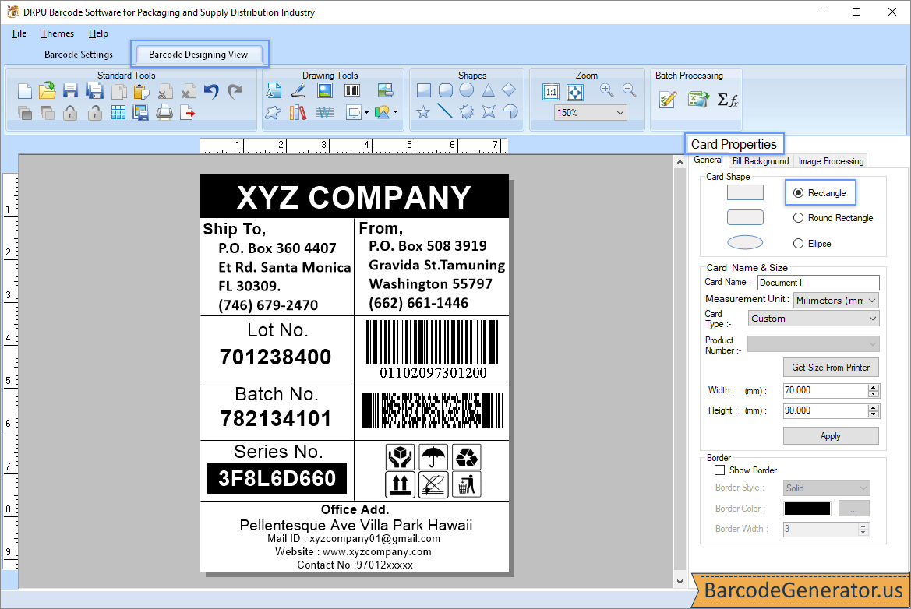
Task: Lock the selected object (closed padlock)
Action: pos(70,113)
